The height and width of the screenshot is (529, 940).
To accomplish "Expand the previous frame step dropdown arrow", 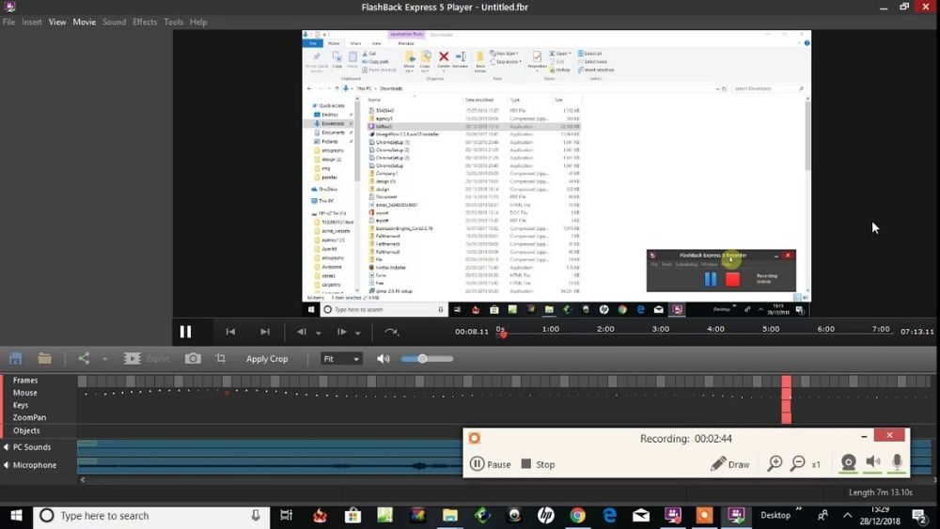I will (319, 333).
